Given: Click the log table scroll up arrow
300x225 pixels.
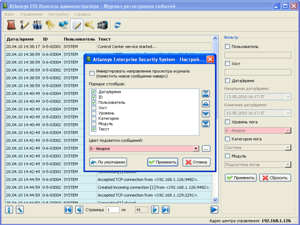Looking at the screenshot, I should point(215,38).
